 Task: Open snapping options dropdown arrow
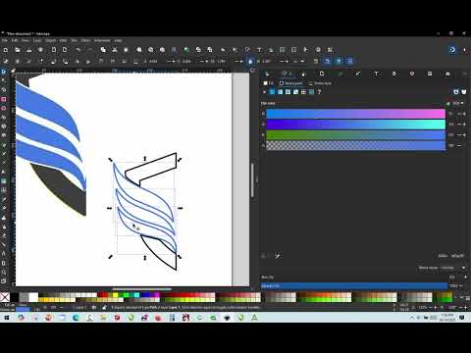click(464, 50)
